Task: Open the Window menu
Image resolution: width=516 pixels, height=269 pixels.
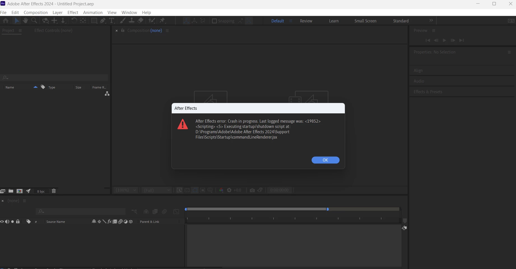Action: (129, 13)
